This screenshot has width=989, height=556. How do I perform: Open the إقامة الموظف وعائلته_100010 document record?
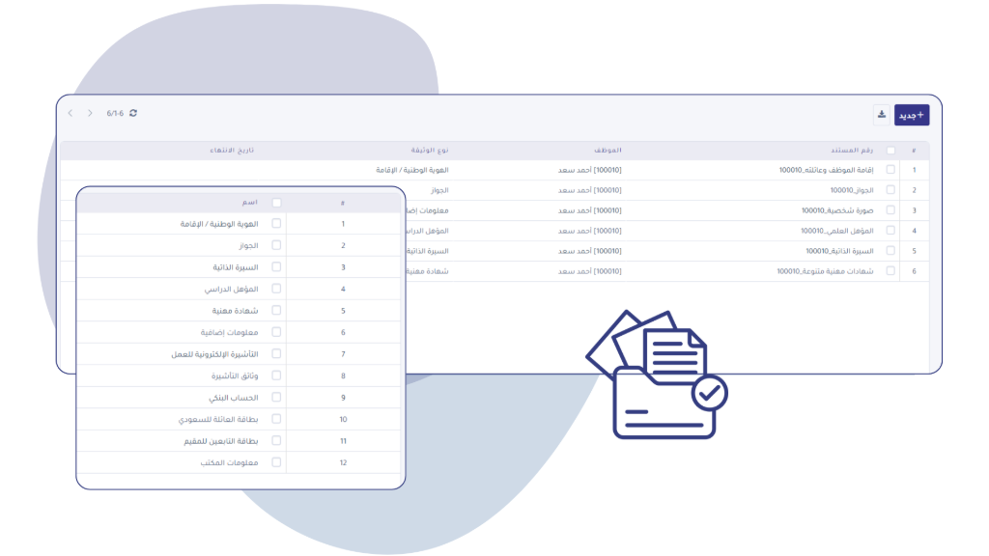(826, 170)
